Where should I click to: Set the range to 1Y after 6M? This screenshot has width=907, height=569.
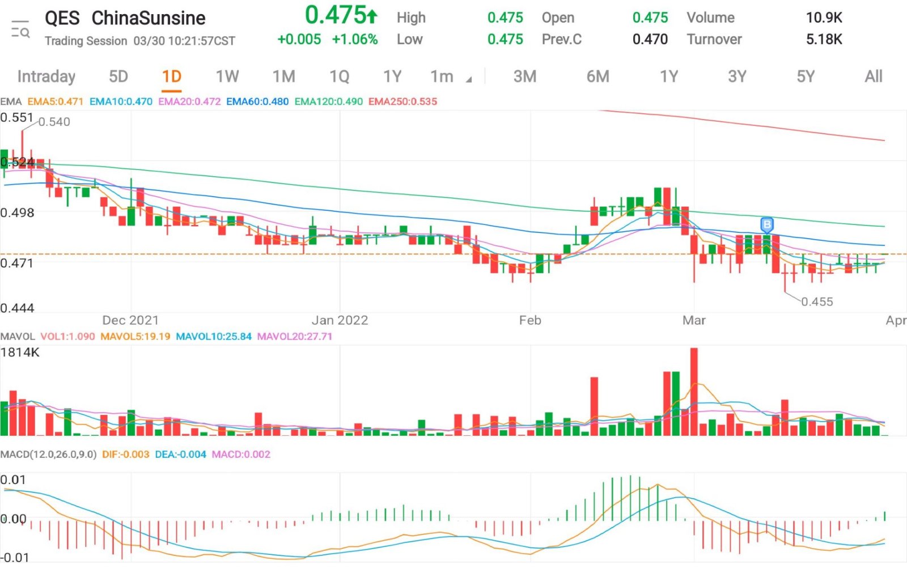point(669,77)
